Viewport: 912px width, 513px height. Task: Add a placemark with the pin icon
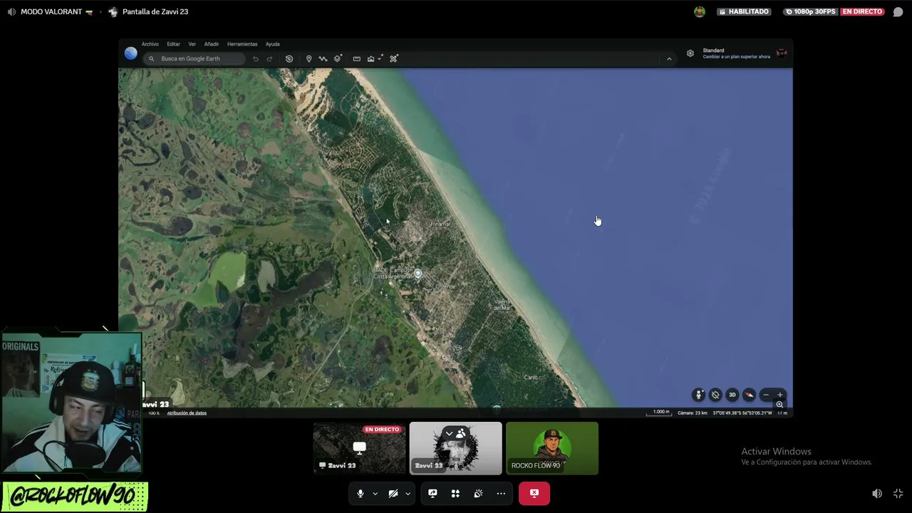(309, 58)
